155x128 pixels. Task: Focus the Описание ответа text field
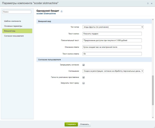point(112,47)
